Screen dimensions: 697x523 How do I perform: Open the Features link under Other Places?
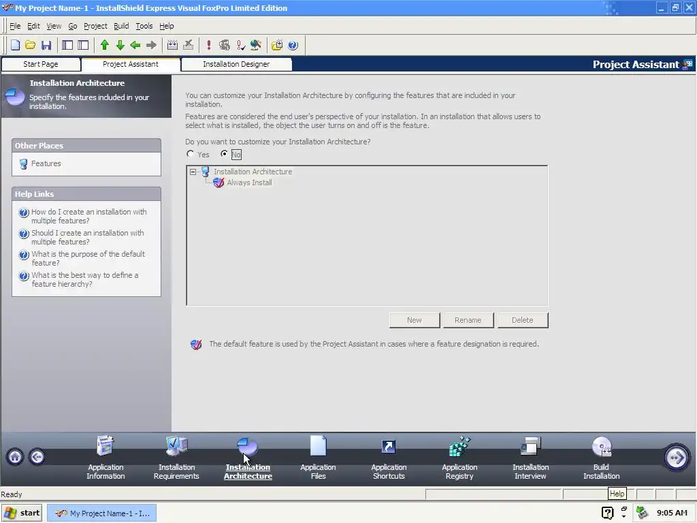[x=46, y=163]
